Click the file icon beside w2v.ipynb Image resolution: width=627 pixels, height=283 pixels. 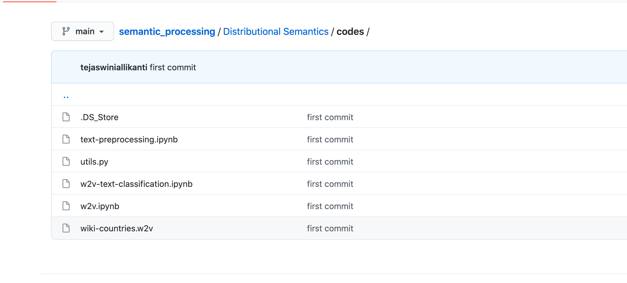coord(66,206)
